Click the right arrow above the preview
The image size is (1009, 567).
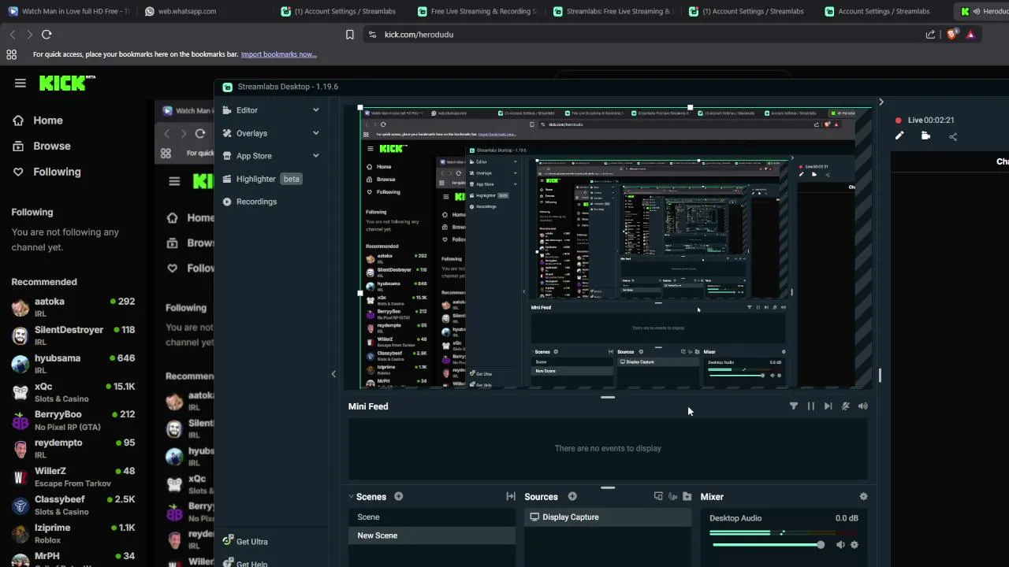pyautogui.click(x=881, y=102)
